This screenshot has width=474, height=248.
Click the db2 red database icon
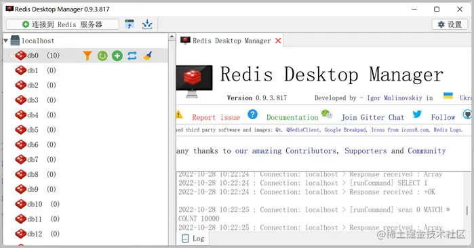[x=20, y=85]
